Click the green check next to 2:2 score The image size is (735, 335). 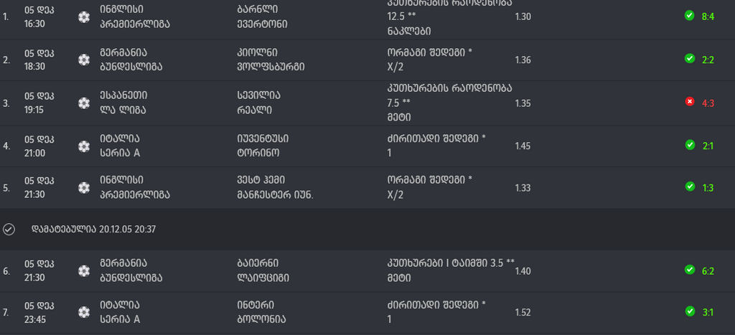tap(690, 59)
